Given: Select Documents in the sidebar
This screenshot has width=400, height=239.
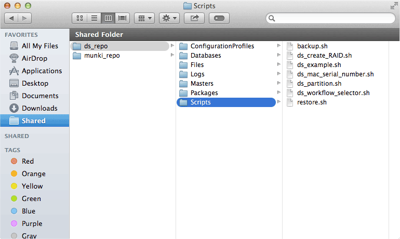Looking at the screenshot, I should 39,96.
